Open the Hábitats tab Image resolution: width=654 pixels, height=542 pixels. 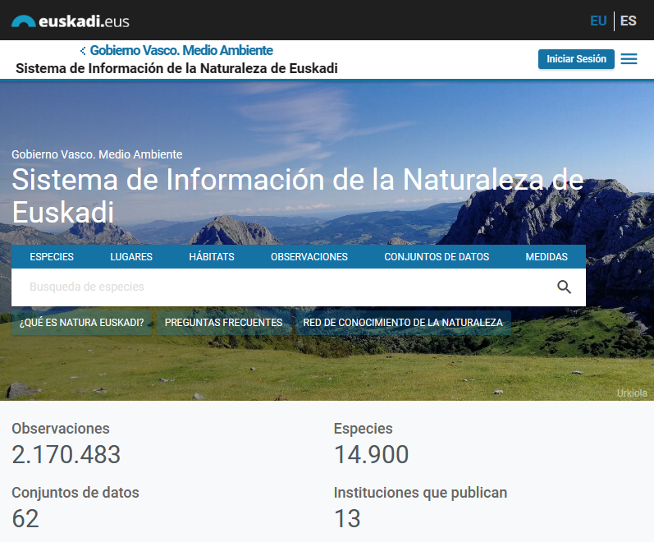point(212,257)
